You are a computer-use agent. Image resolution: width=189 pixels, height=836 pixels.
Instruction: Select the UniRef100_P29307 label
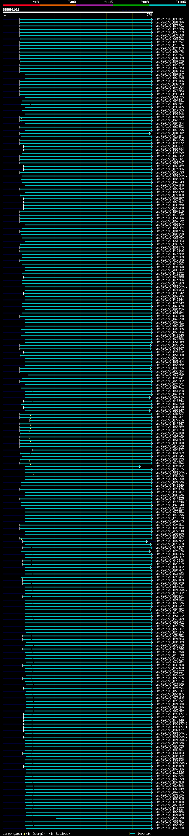[x=169, y=55]
